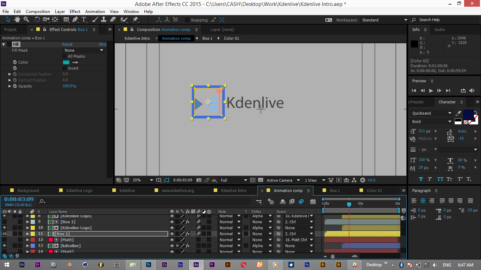Click the timeline current time 0:00:03:09

tap(19, 199)
